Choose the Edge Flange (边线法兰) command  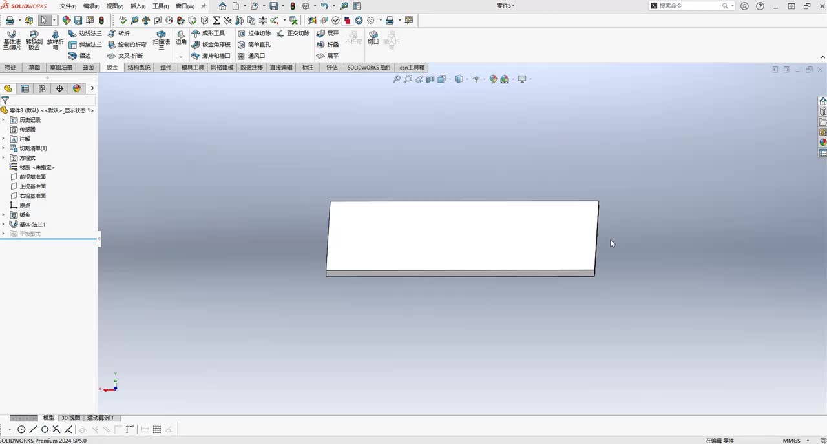tap(85, 34)
